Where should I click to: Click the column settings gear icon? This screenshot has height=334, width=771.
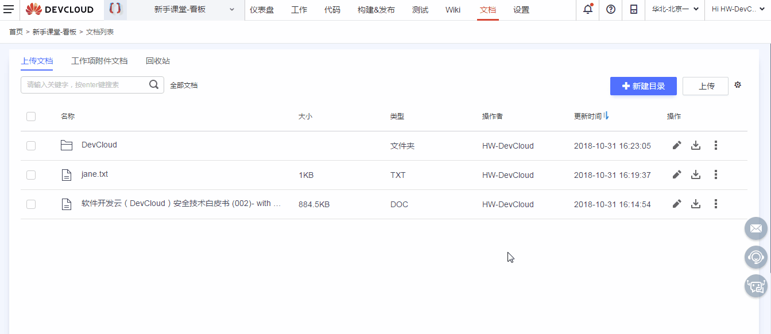click(x=738, y=84)
